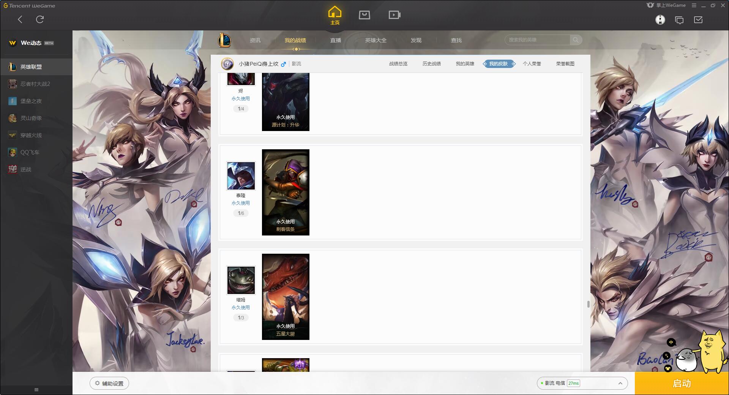Viewport: 729px width, 395px height.
Task: Click the skin list vertical scrollbar
Action: (588, 304)
